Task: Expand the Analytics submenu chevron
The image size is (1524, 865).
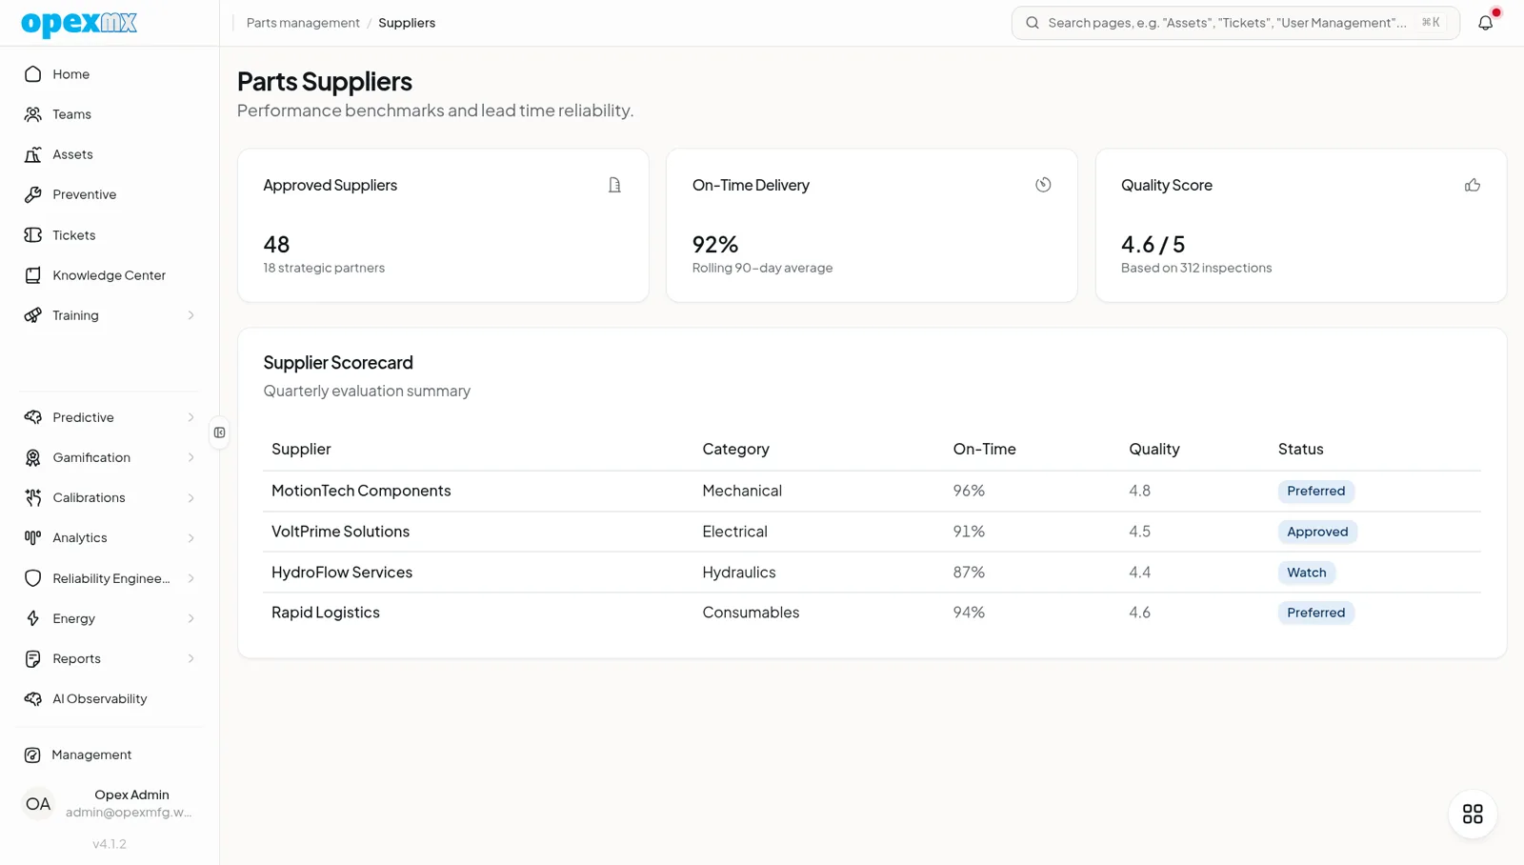Action: point(190,537)
